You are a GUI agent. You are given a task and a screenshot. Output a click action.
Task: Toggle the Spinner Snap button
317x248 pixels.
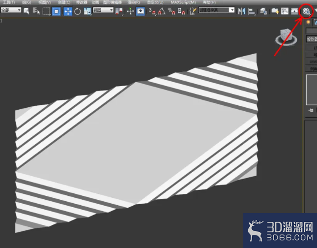(181, 11)
